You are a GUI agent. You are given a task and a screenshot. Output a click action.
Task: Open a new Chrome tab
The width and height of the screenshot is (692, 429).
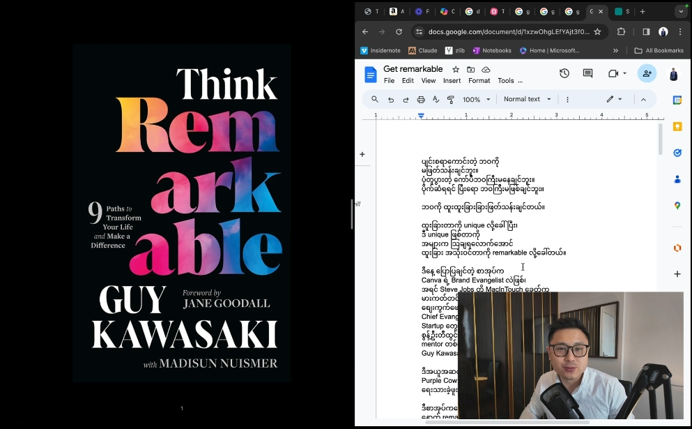(x=643, y=12)
